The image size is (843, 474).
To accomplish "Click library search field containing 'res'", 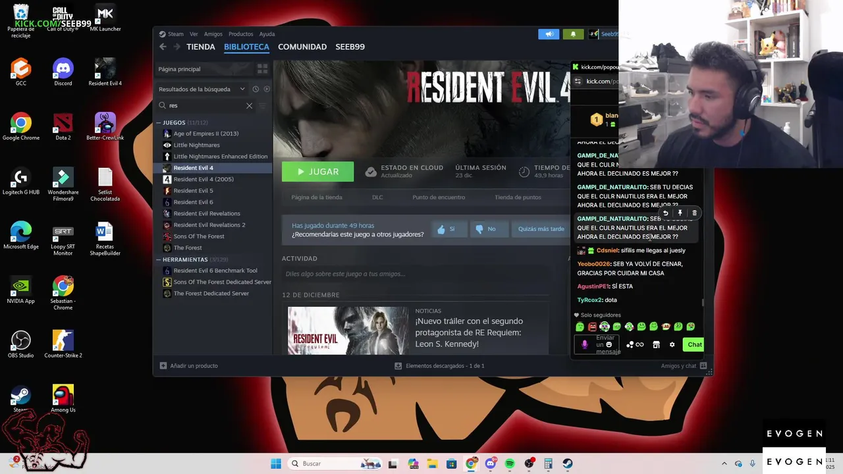I will point(205,105).
